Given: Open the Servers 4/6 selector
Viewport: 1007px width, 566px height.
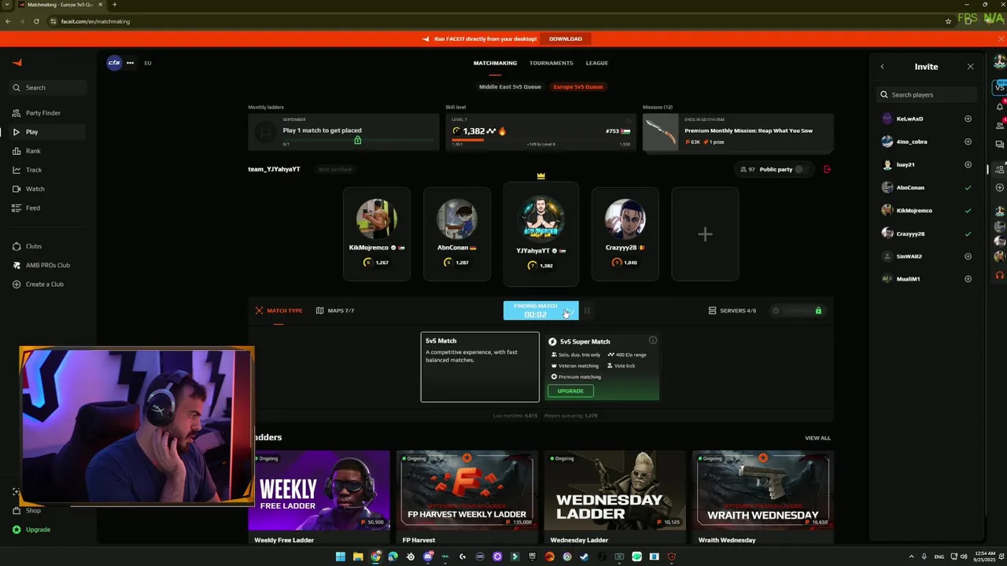Looking at the screenshot, I should pos(732,311).
